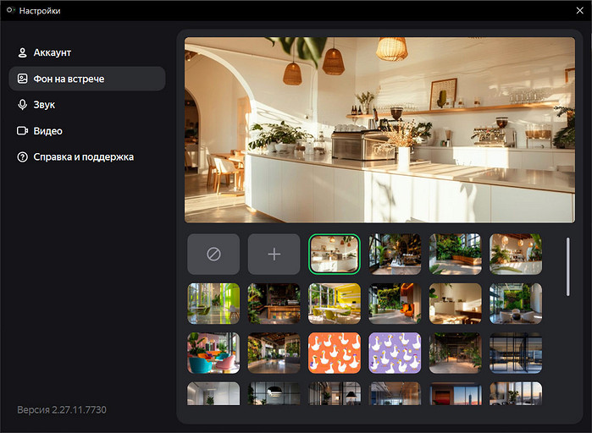Click the microphone icon beside Звук

click(x=23, y=105)
